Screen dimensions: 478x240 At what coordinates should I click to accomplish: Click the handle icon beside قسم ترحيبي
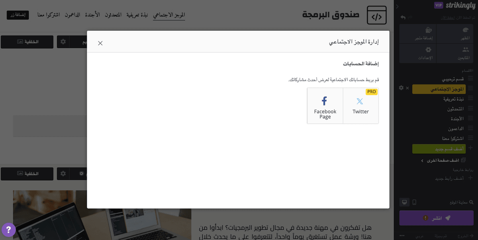pos(470,79)
